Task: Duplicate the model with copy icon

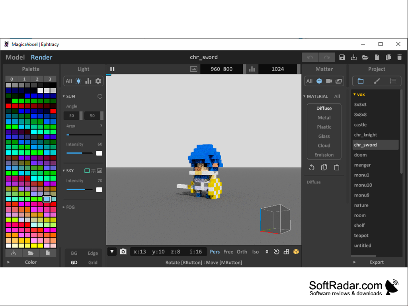Action: [x=388, y=57]
